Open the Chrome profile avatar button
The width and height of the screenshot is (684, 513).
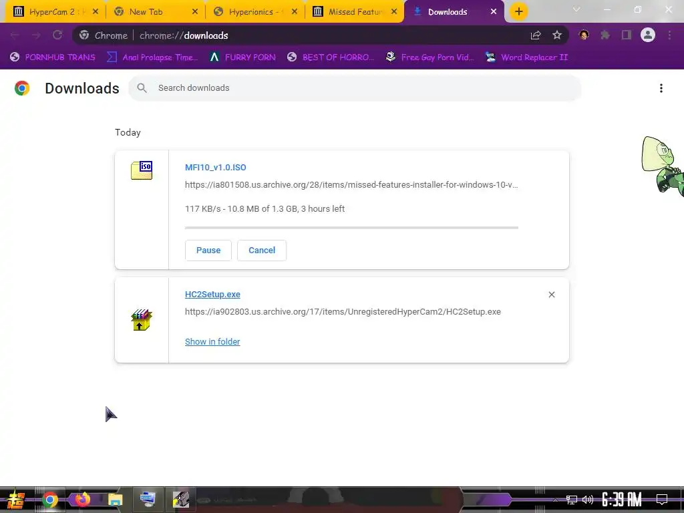click(x=648, y=35)
